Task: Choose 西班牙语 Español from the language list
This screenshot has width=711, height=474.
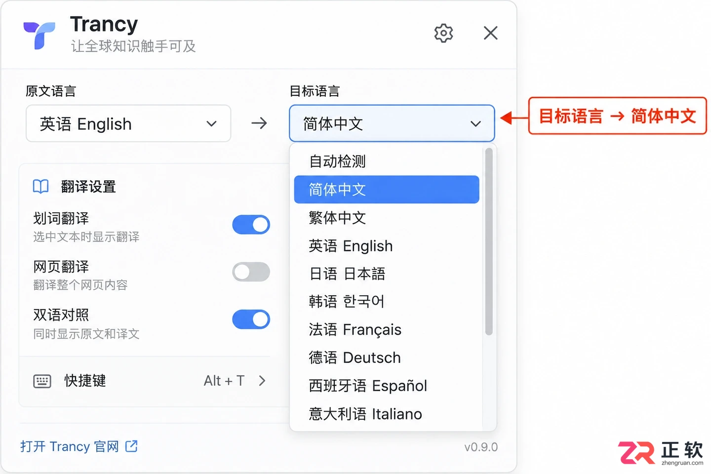Action: pyautogui.click(x=387, y=386)
